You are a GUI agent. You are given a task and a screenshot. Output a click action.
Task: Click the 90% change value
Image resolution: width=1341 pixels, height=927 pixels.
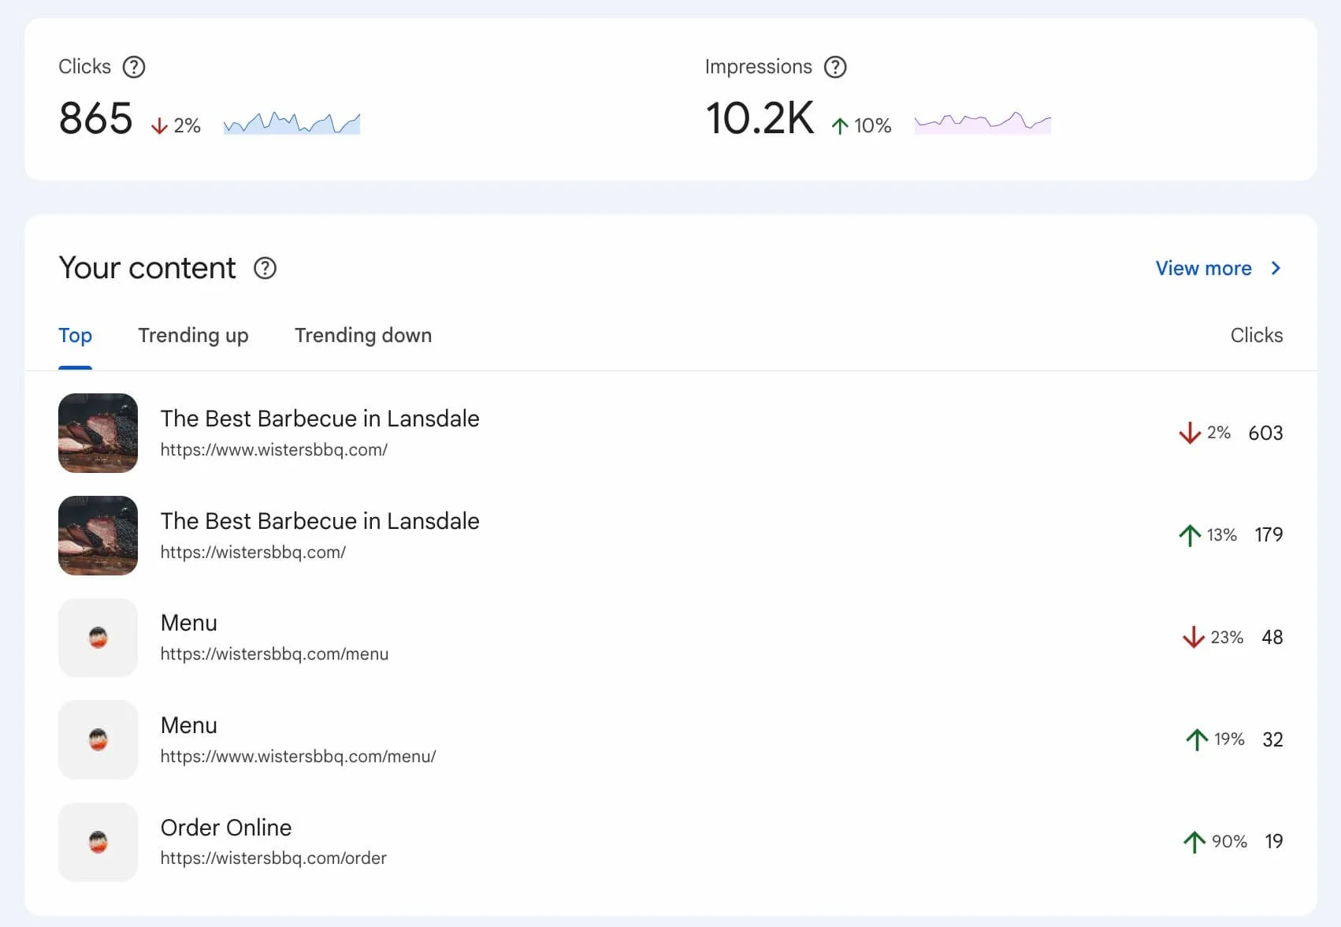1229,842
